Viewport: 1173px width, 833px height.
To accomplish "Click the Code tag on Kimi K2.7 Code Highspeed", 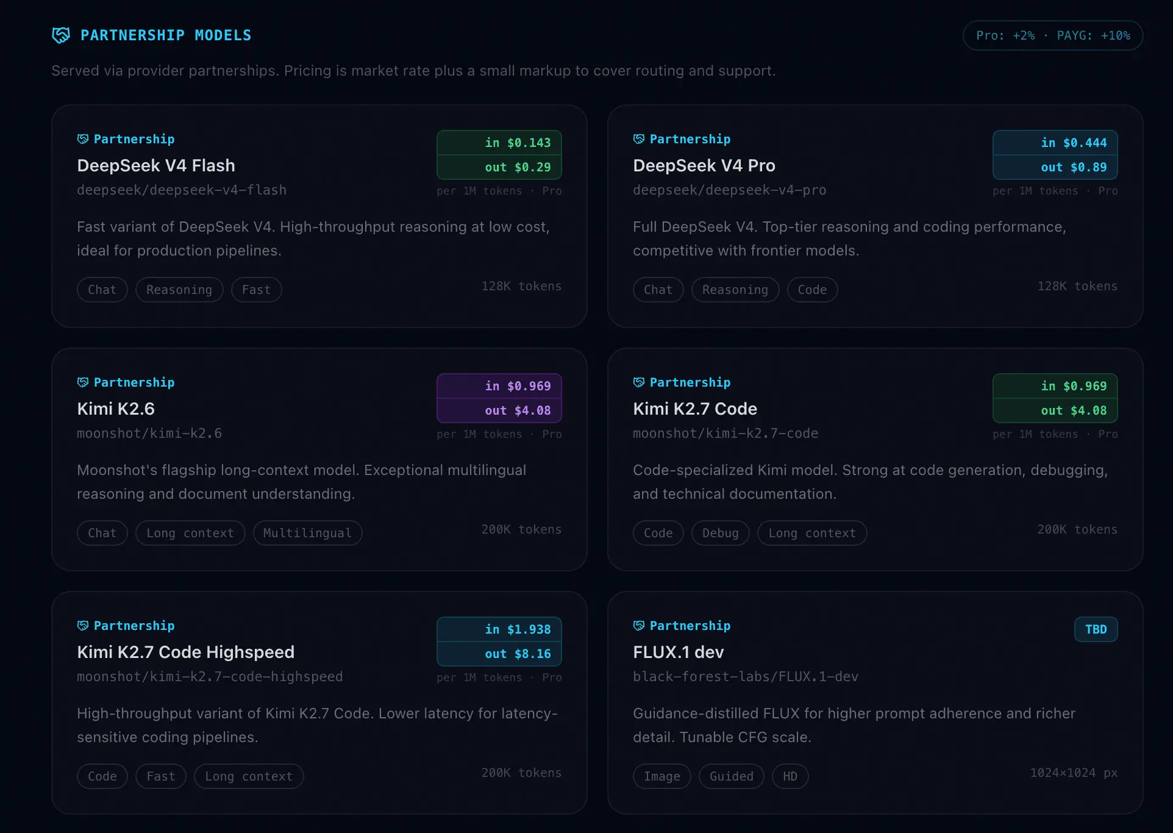I will 102,776.
